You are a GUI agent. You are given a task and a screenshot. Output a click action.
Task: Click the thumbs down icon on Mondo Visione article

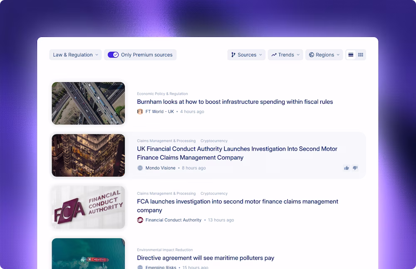click(355, 168)
